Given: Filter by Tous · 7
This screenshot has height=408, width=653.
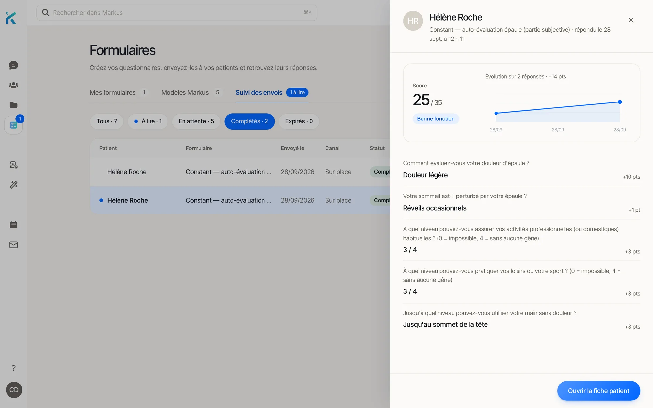Looking at the screenshot, I should point(107,121).
